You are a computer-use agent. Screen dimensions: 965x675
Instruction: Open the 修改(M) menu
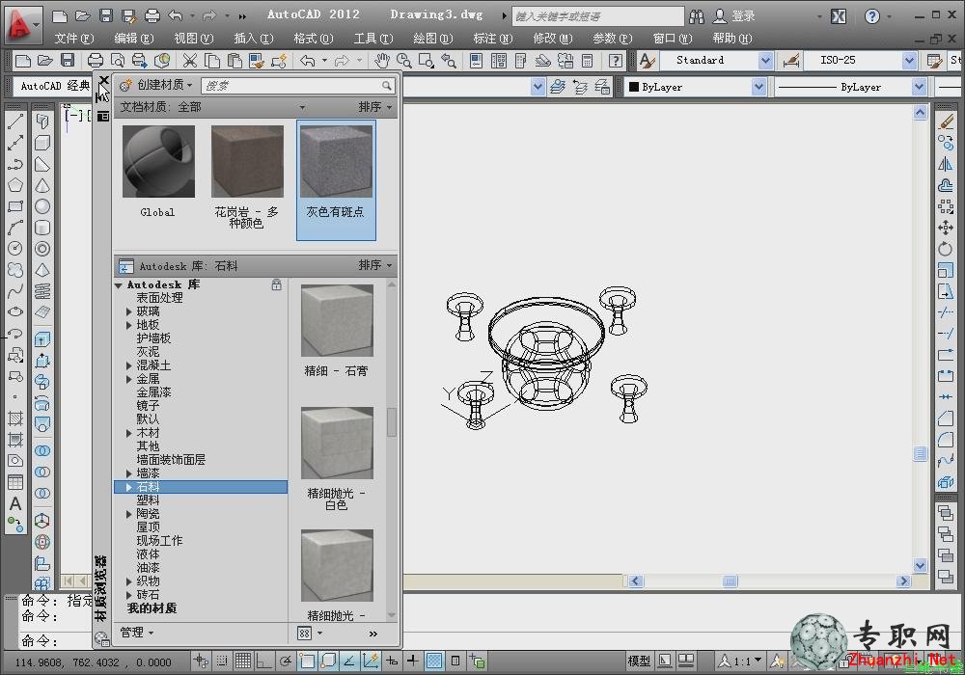click(553, 39)
